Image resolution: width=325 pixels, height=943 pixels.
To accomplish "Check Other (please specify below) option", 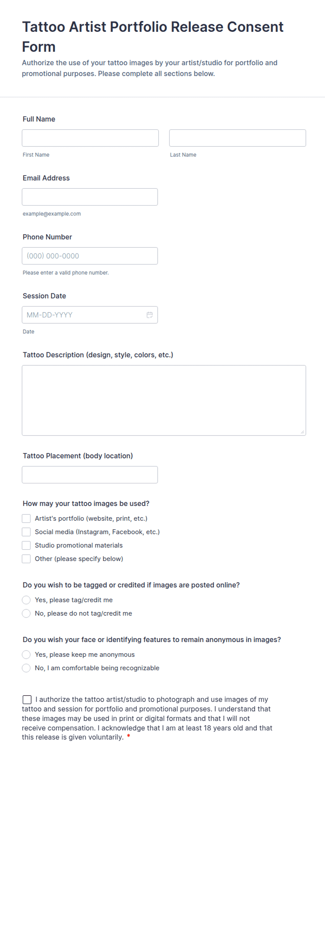I will (26, 559).
